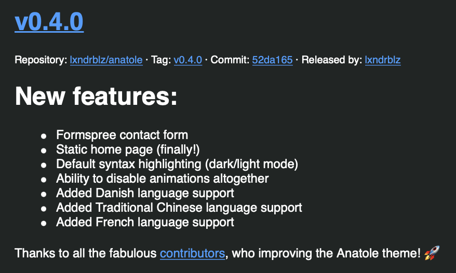The image size is (456, 273).
Task: Open the lxndrblz/anatole repository link
Action: (x=106, y=60)
